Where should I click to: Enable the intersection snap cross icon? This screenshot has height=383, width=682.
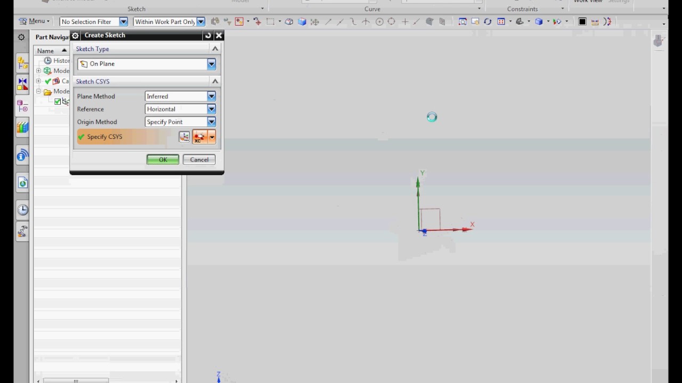(x=405, y=22)
